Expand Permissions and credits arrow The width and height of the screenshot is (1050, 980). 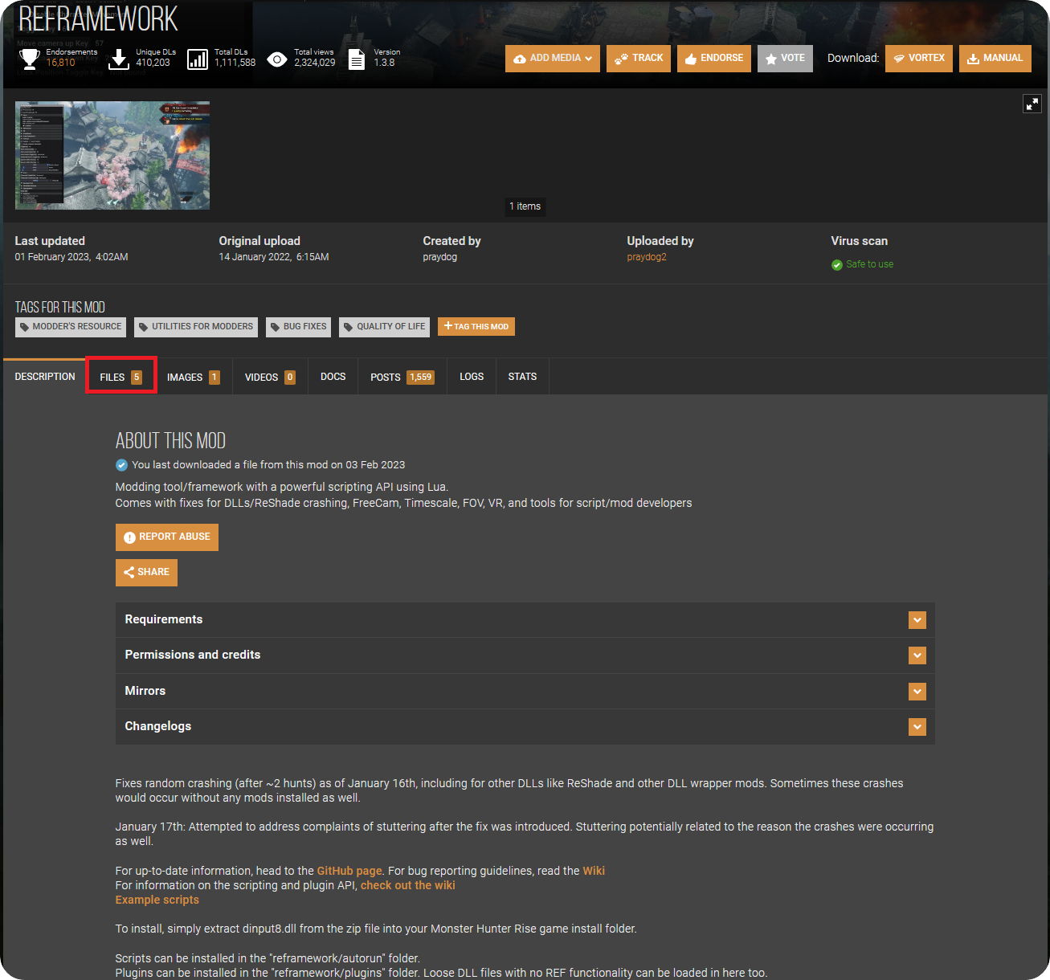coord(917,655)
